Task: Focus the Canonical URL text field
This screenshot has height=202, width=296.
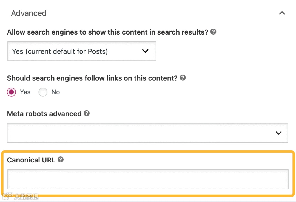Action: click(x=147, y=179)
